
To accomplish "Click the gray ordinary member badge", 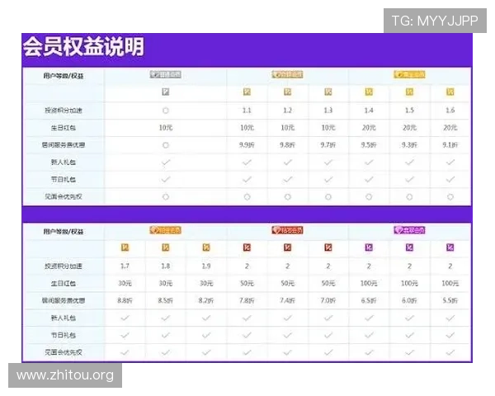I will point(166,74).
